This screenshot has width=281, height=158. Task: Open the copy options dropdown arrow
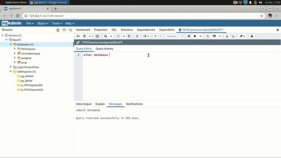(124, 36)
